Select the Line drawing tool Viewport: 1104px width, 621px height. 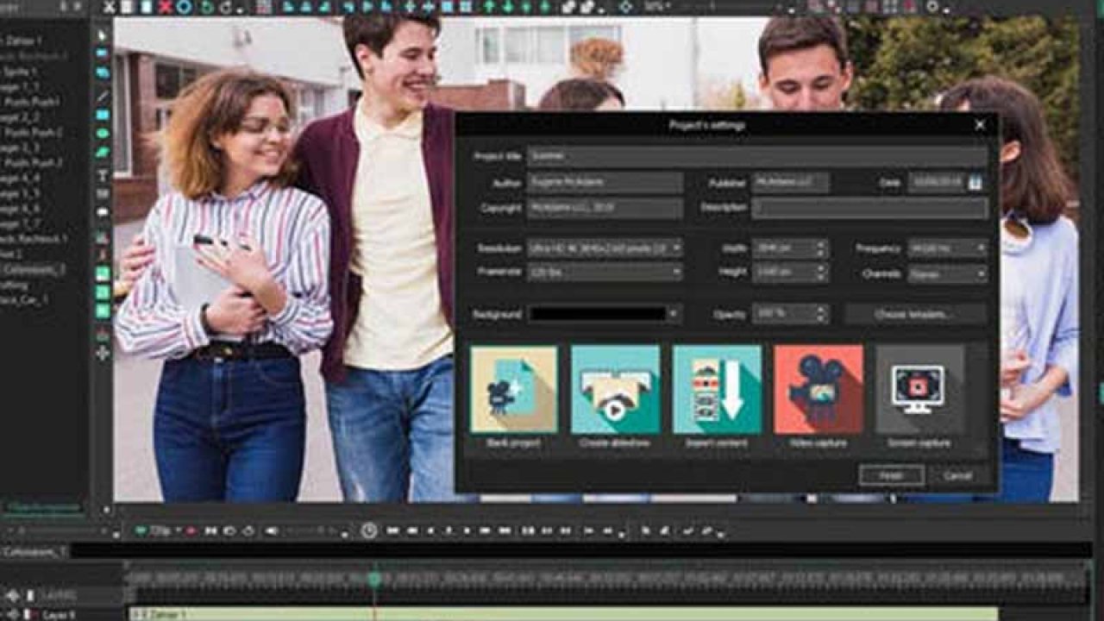[x=103, y=95]
